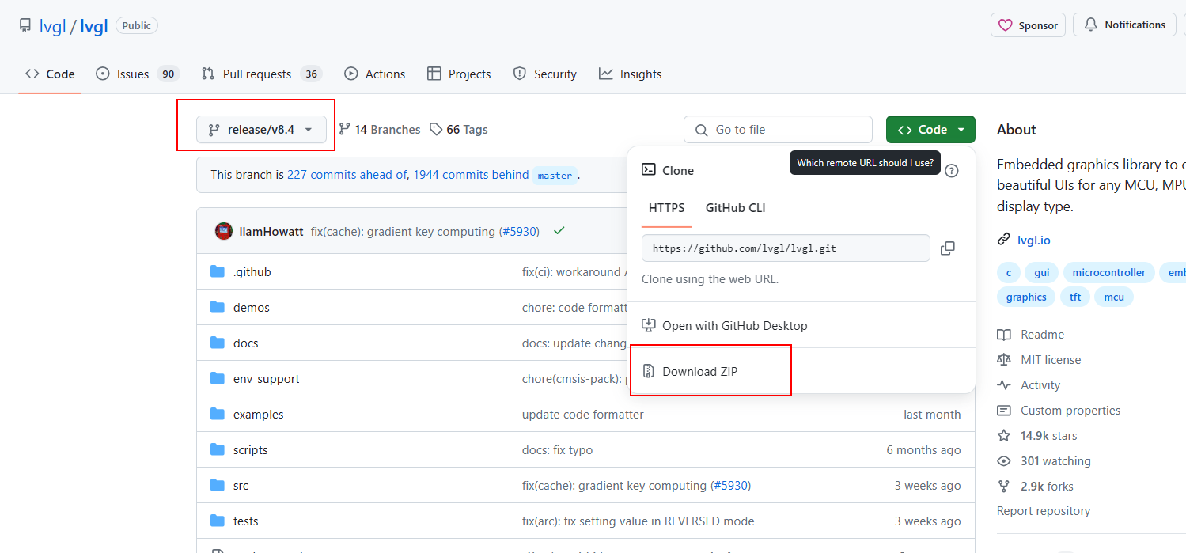
Task: Open #5930 link in the src row
Action: coord(730,486)
